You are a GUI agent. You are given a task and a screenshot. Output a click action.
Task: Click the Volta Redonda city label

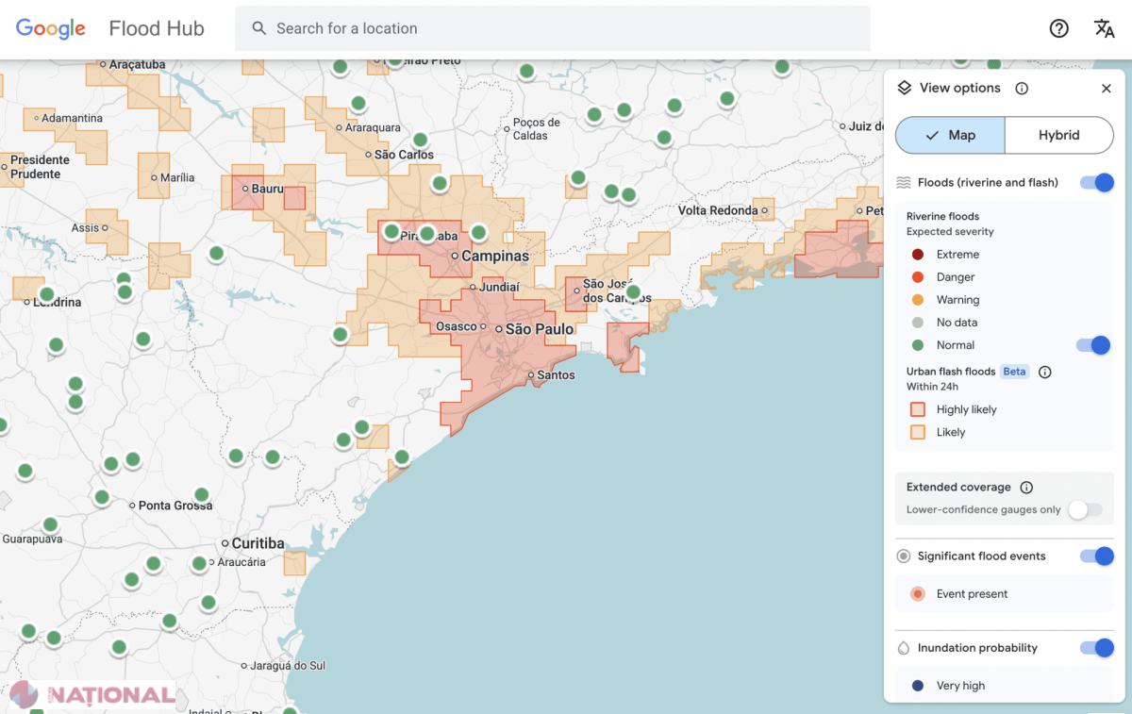pos(718,210)
